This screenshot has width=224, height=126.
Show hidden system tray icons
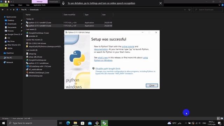coord(186,123)
